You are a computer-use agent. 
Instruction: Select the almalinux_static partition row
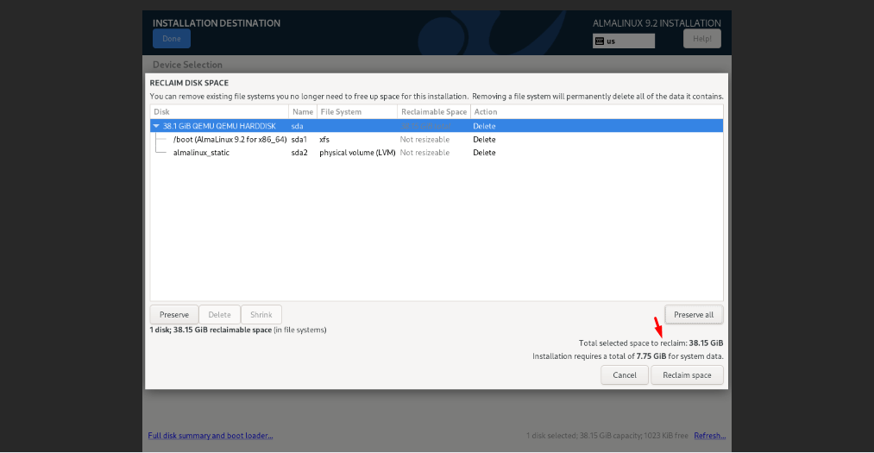(x=437, y=153)
